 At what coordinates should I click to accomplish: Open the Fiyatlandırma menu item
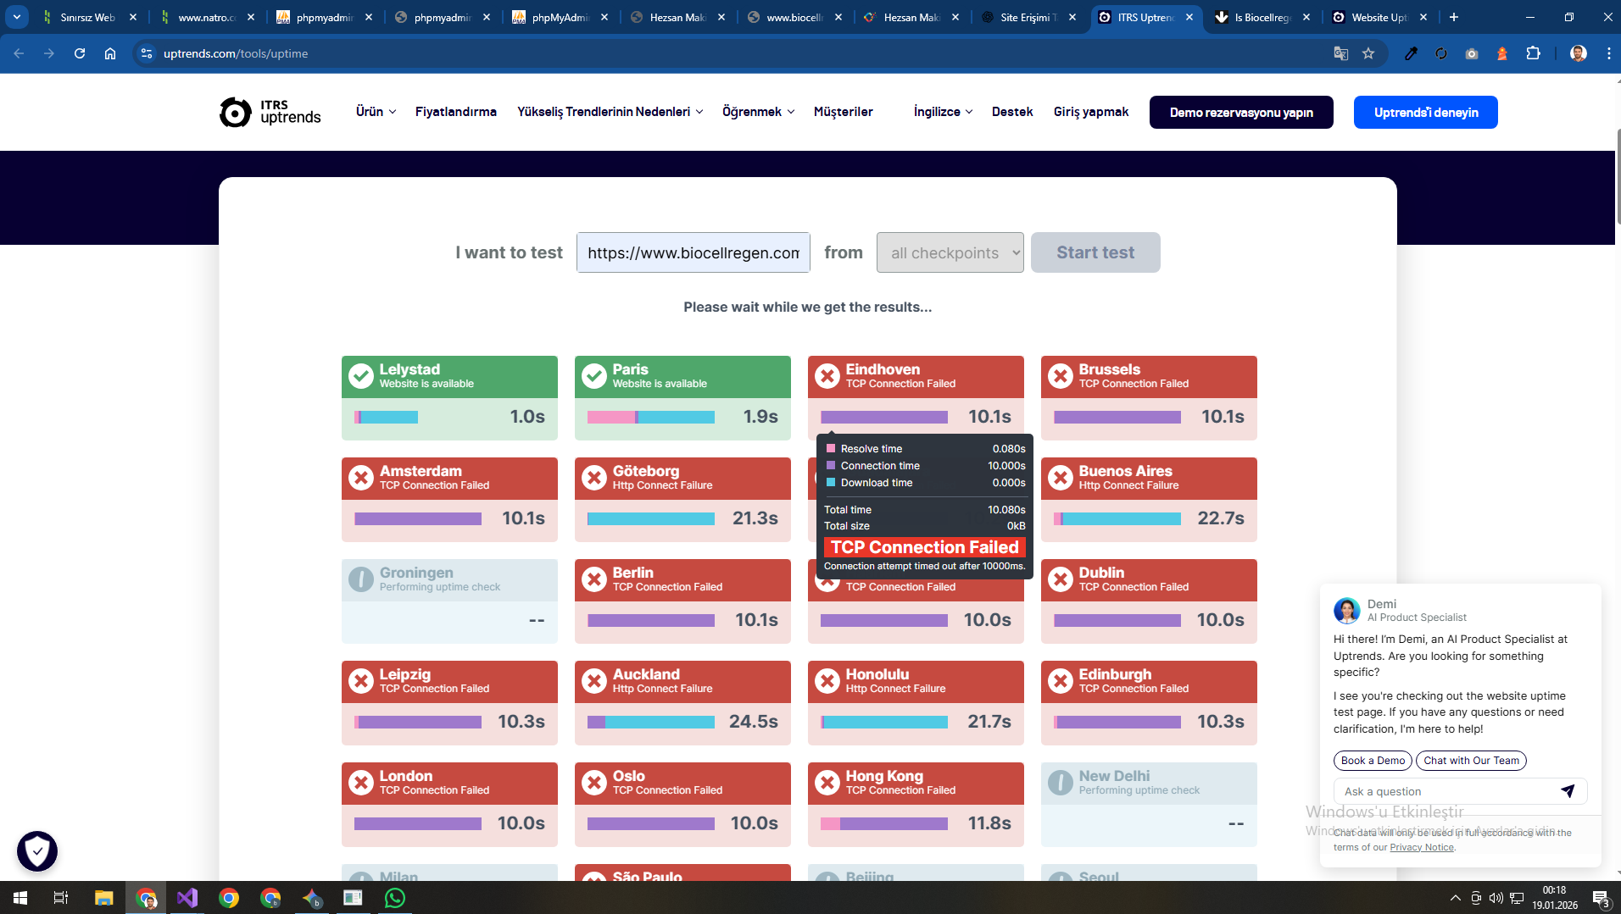coord(456,112)
